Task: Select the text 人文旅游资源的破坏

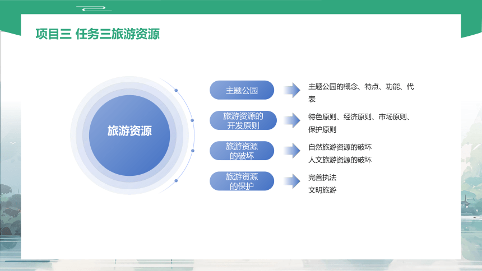Action: click(x=340, y=160)
